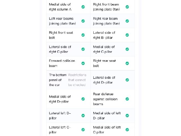Screen dimensions: 181x136
Task: Click check mark for Lateral side of right B-pillar
Action: [127, 35]
